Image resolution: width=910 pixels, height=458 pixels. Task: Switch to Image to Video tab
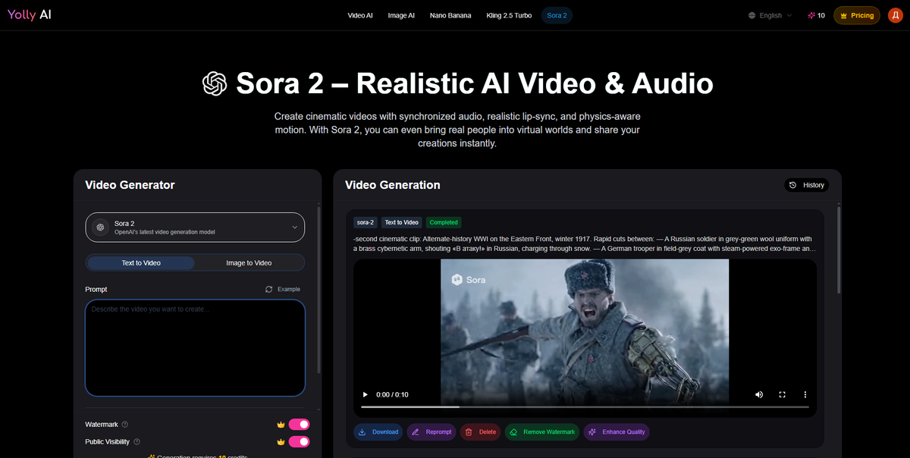pos(249,263)
